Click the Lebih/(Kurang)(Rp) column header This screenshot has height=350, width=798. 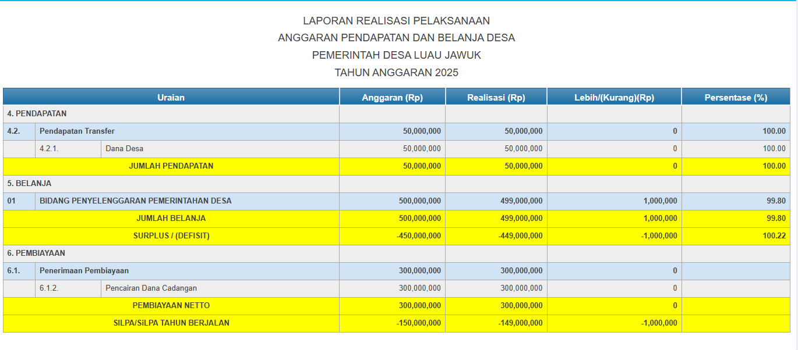[x=613, y=98]
